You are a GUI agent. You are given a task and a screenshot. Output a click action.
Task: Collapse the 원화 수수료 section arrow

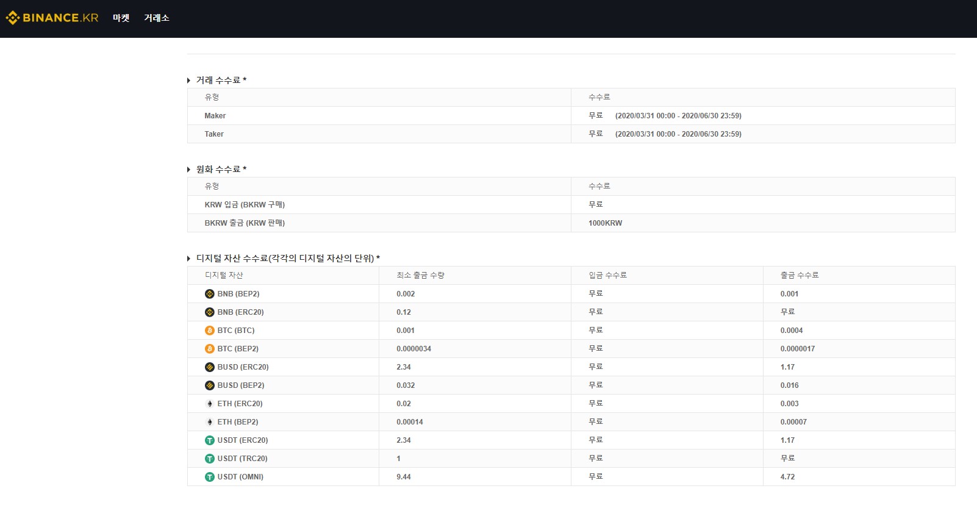pos(189,170)
